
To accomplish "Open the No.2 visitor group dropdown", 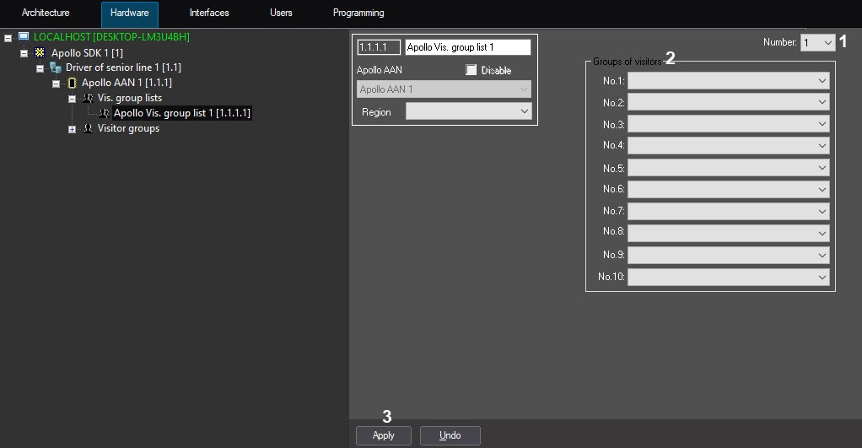I will tap(729, 102).
